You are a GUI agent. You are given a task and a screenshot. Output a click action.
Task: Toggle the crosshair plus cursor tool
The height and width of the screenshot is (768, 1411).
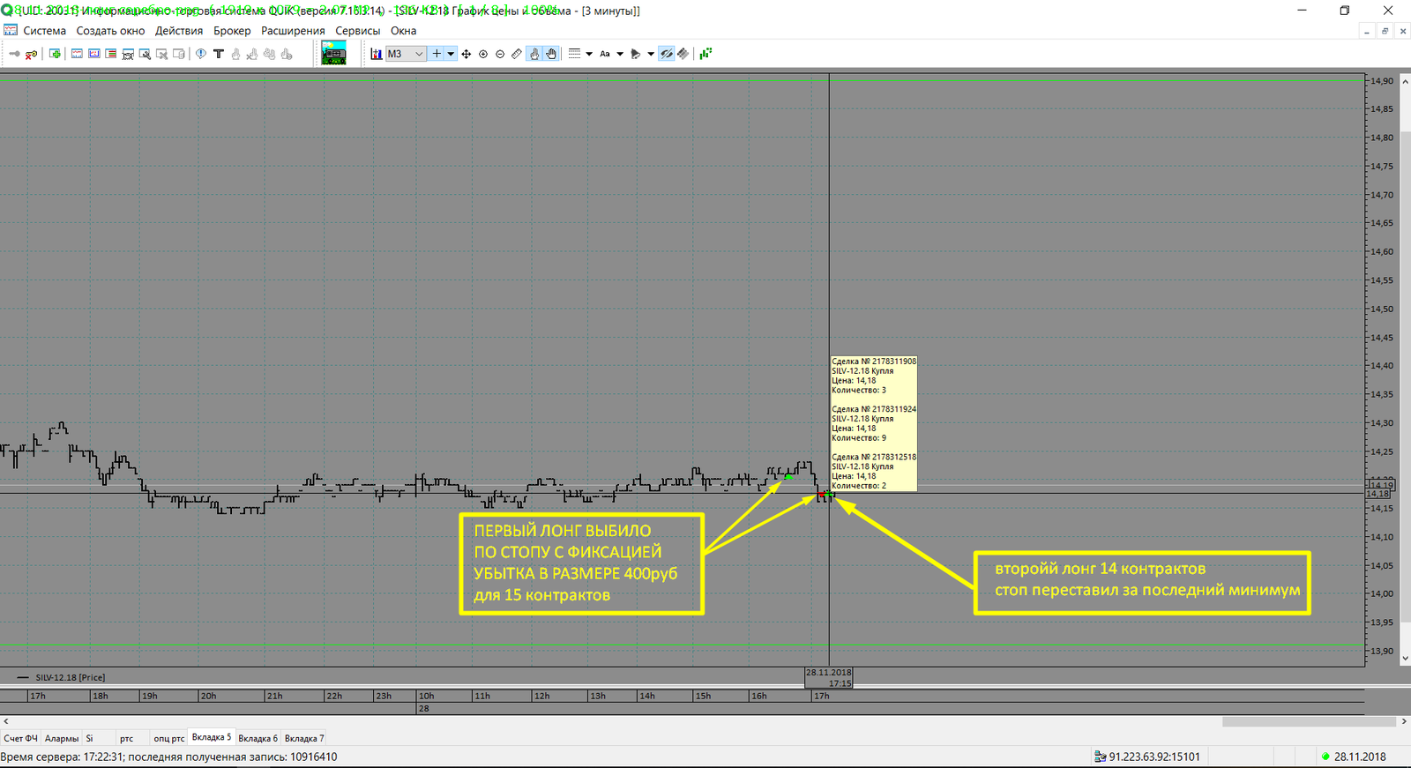(x=437, y=54)
